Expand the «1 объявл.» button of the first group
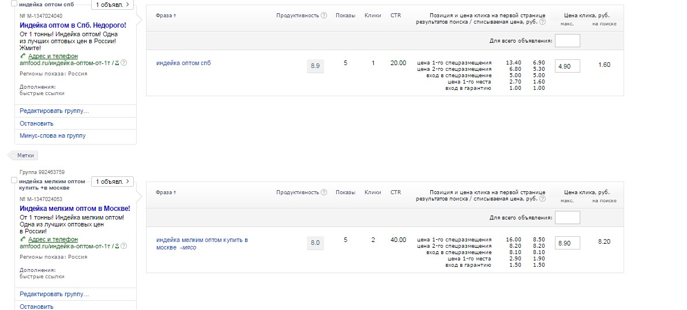Viewport: 687px width, 310px height. point(111,4)
